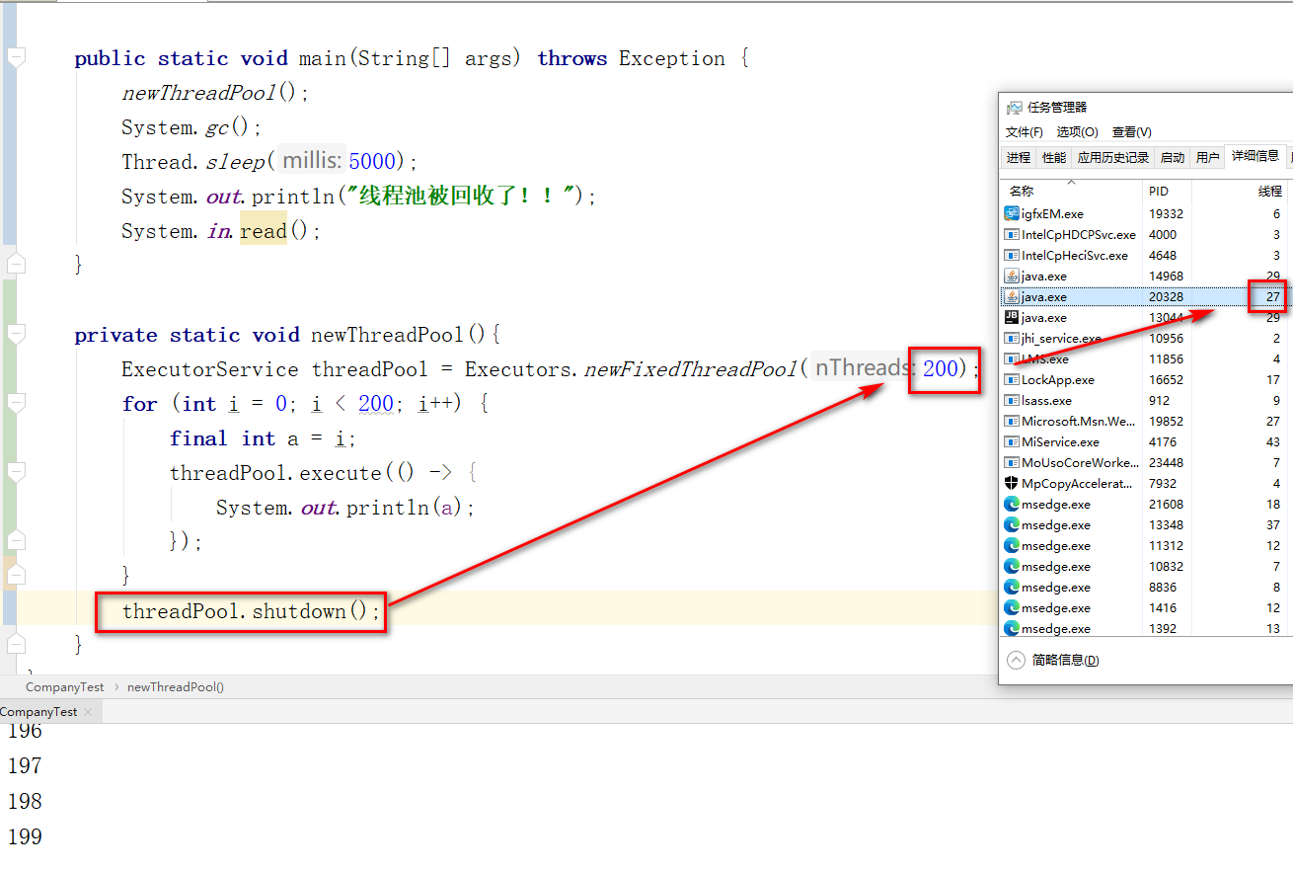
Task: Click the 5000 millis value in Thread.sleep
Action: pos(372,162)
